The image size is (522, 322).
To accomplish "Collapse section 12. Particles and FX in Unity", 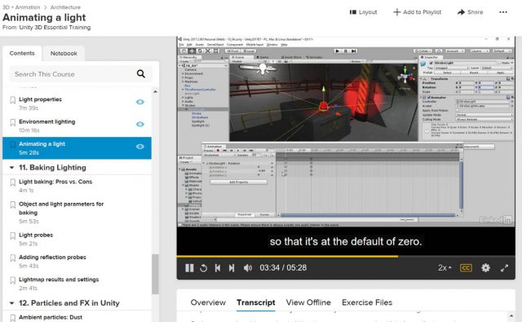I will click(x=11, y=303).
